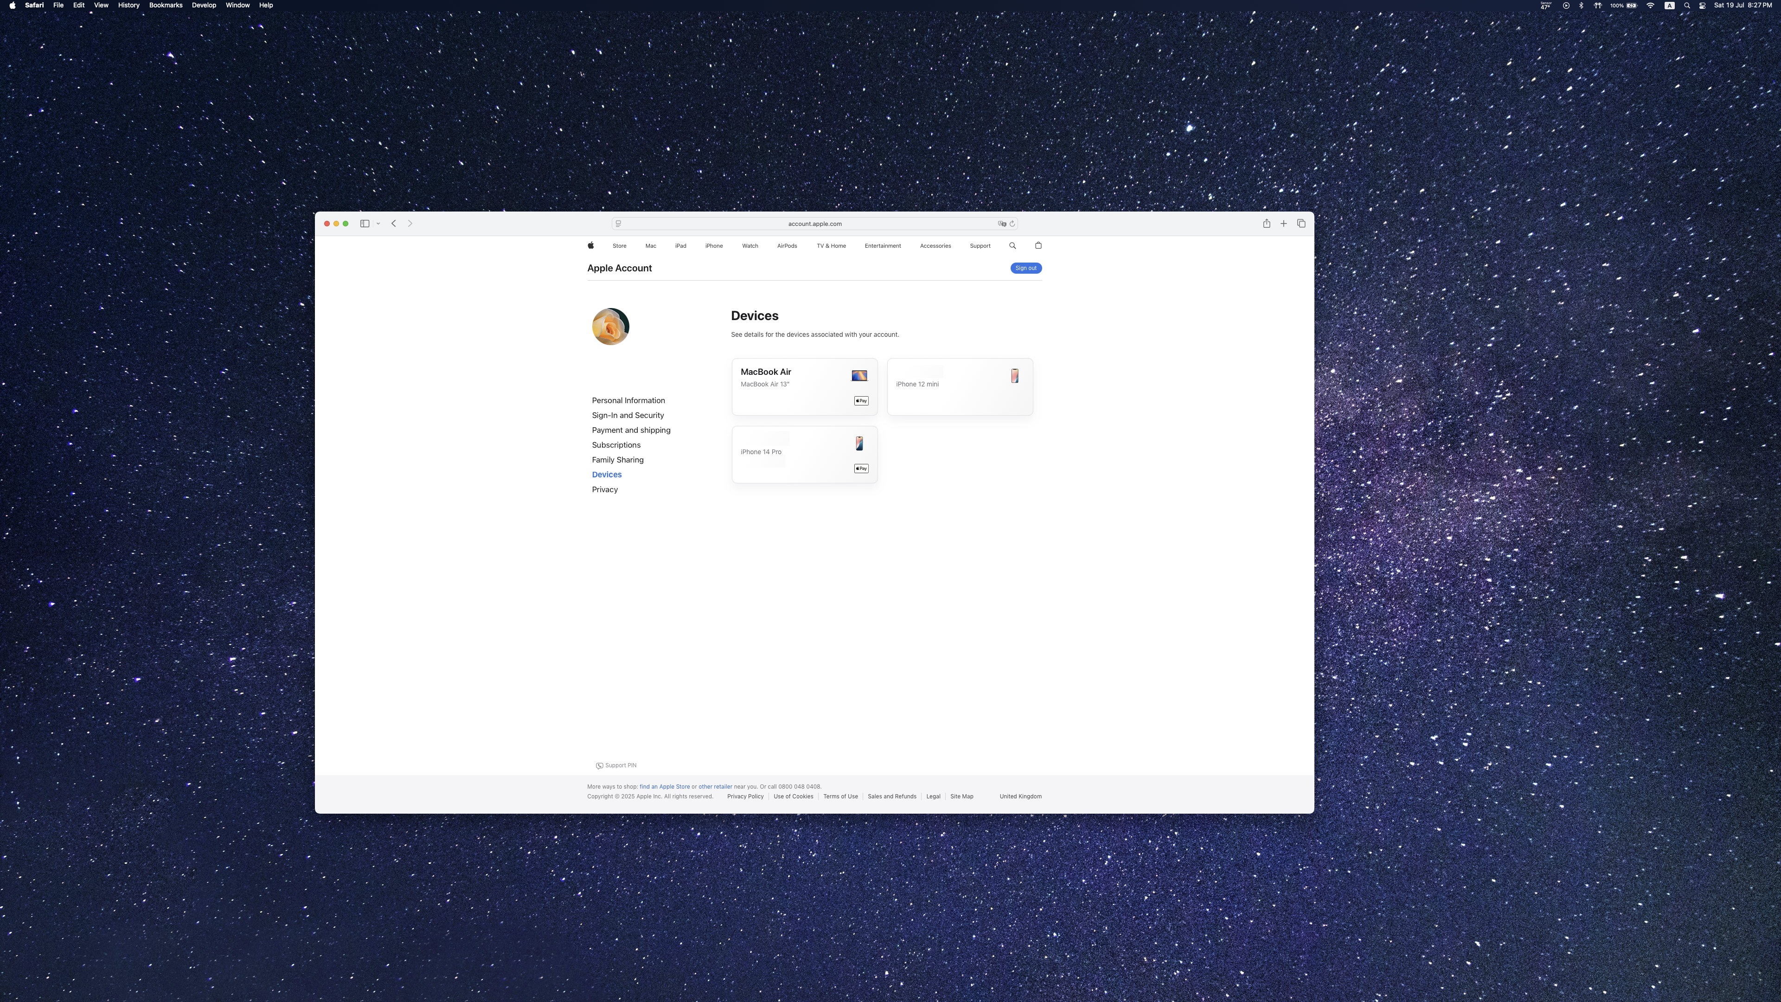
Task: Open a new tab with the plus icon
Action: (1284, 223)
